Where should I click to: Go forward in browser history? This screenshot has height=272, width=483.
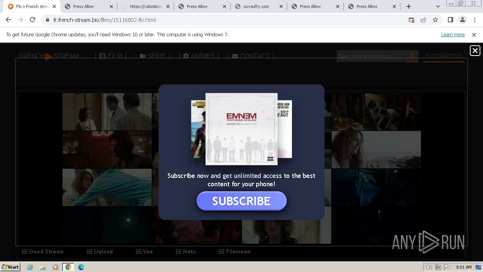click(x=20, y=20)
